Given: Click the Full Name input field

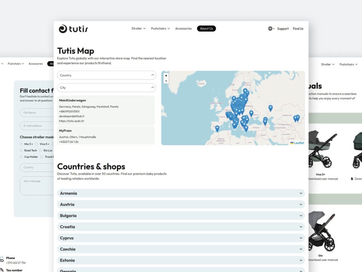Looking at the screenshot, I should tap(37, 113).
